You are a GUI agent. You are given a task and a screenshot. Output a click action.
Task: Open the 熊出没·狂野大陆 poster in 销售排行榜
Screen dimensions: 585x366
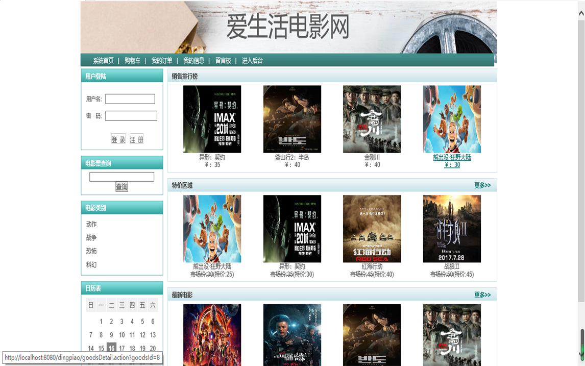click(x=452, y=119)
